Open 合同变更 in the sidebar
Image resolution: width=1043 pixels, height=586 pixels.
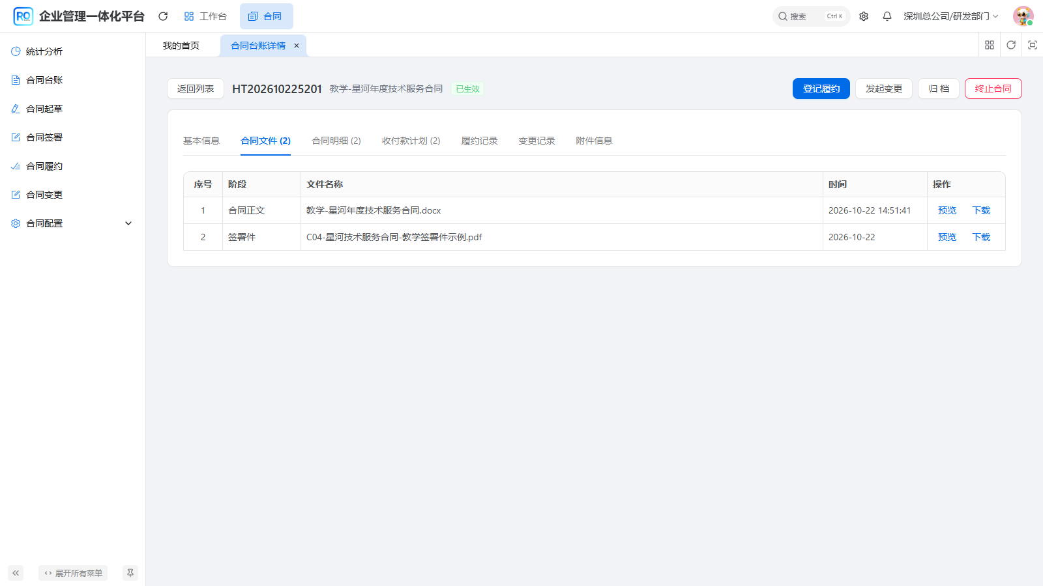click(72, 195)
